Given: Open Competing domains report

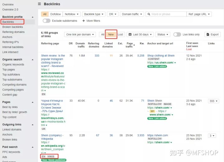Looking at the screenshot, I should [14, 85].
